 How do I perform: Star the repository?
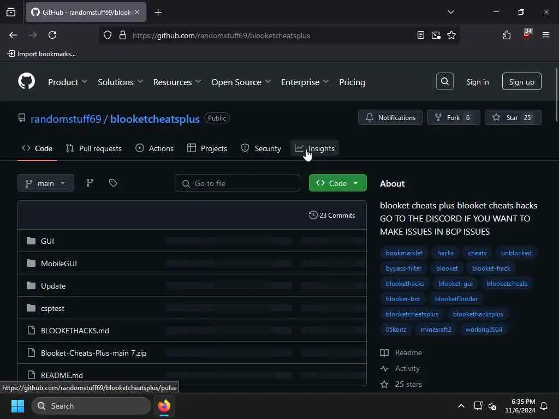pos(513,118)
